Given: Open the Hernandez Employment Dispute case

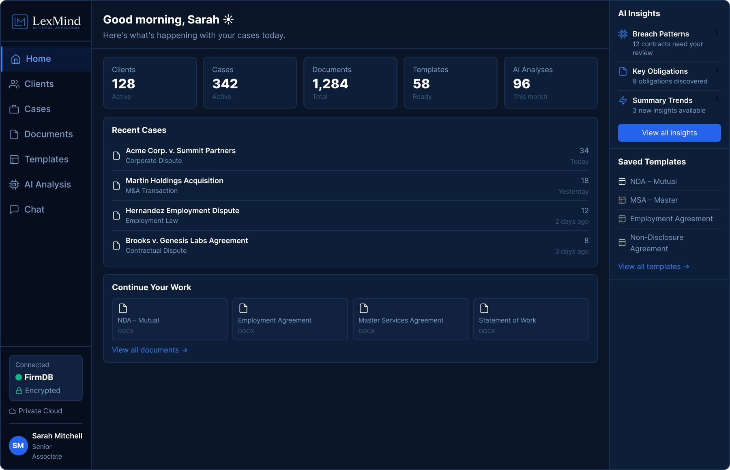Looking at the screenshot, I should pyautogui.click(x=350, y=216).
